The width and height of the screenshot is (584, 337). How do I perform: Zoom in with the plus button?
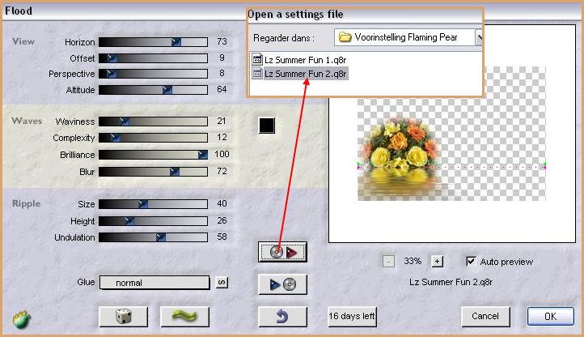click(x=438, y=262)
